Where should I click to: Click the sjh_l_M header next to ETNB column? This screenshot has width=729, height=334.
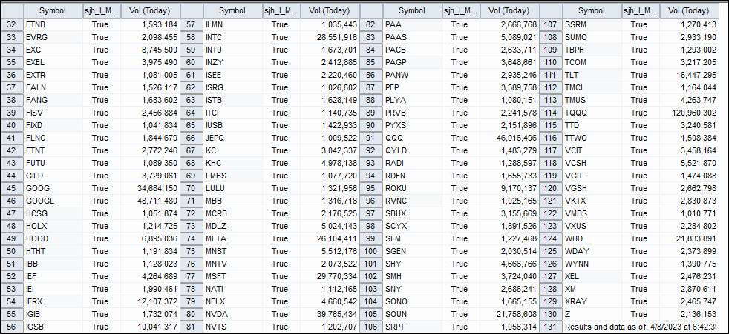pos(102,10)
